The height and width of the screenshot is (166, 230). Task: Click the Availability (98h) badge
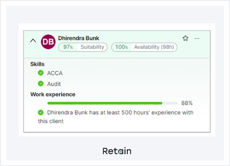(x=144, y=47)
